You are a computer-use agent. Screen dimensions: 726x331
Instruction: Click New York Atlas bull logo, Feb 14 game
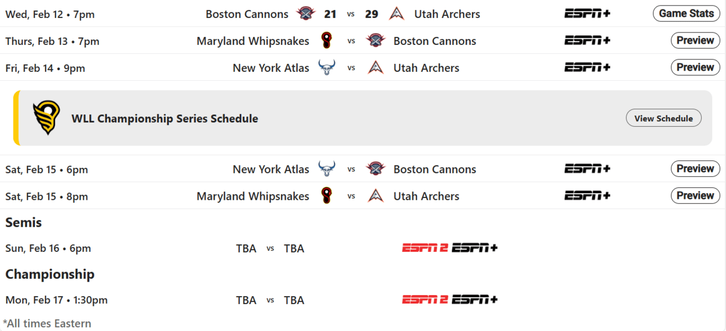[x=326, y=68]
